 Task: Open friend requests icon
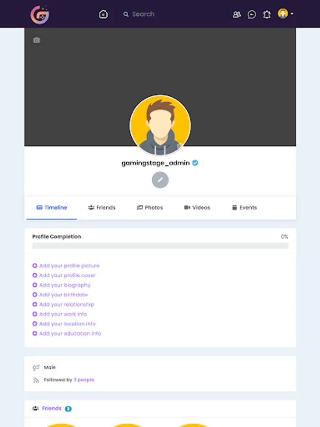point(237,14)
